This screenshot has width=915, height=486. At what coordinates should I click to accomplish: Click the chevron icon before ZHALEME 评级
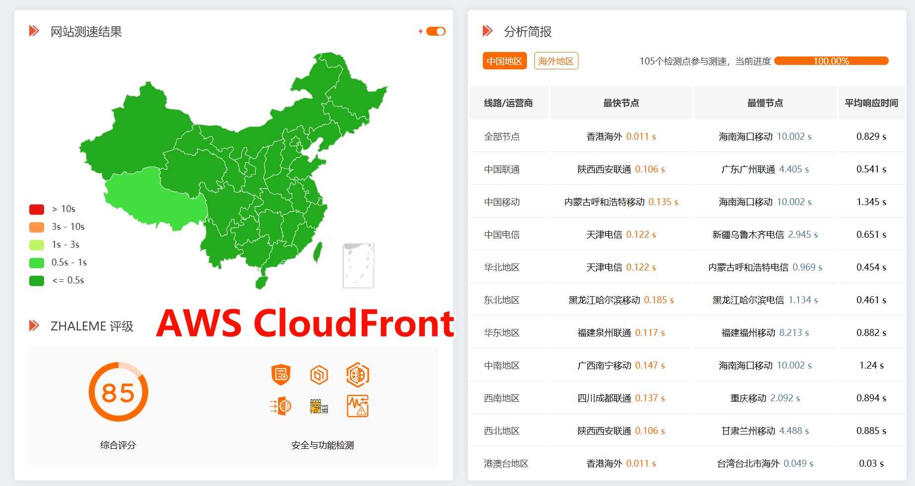pos(34,325)
